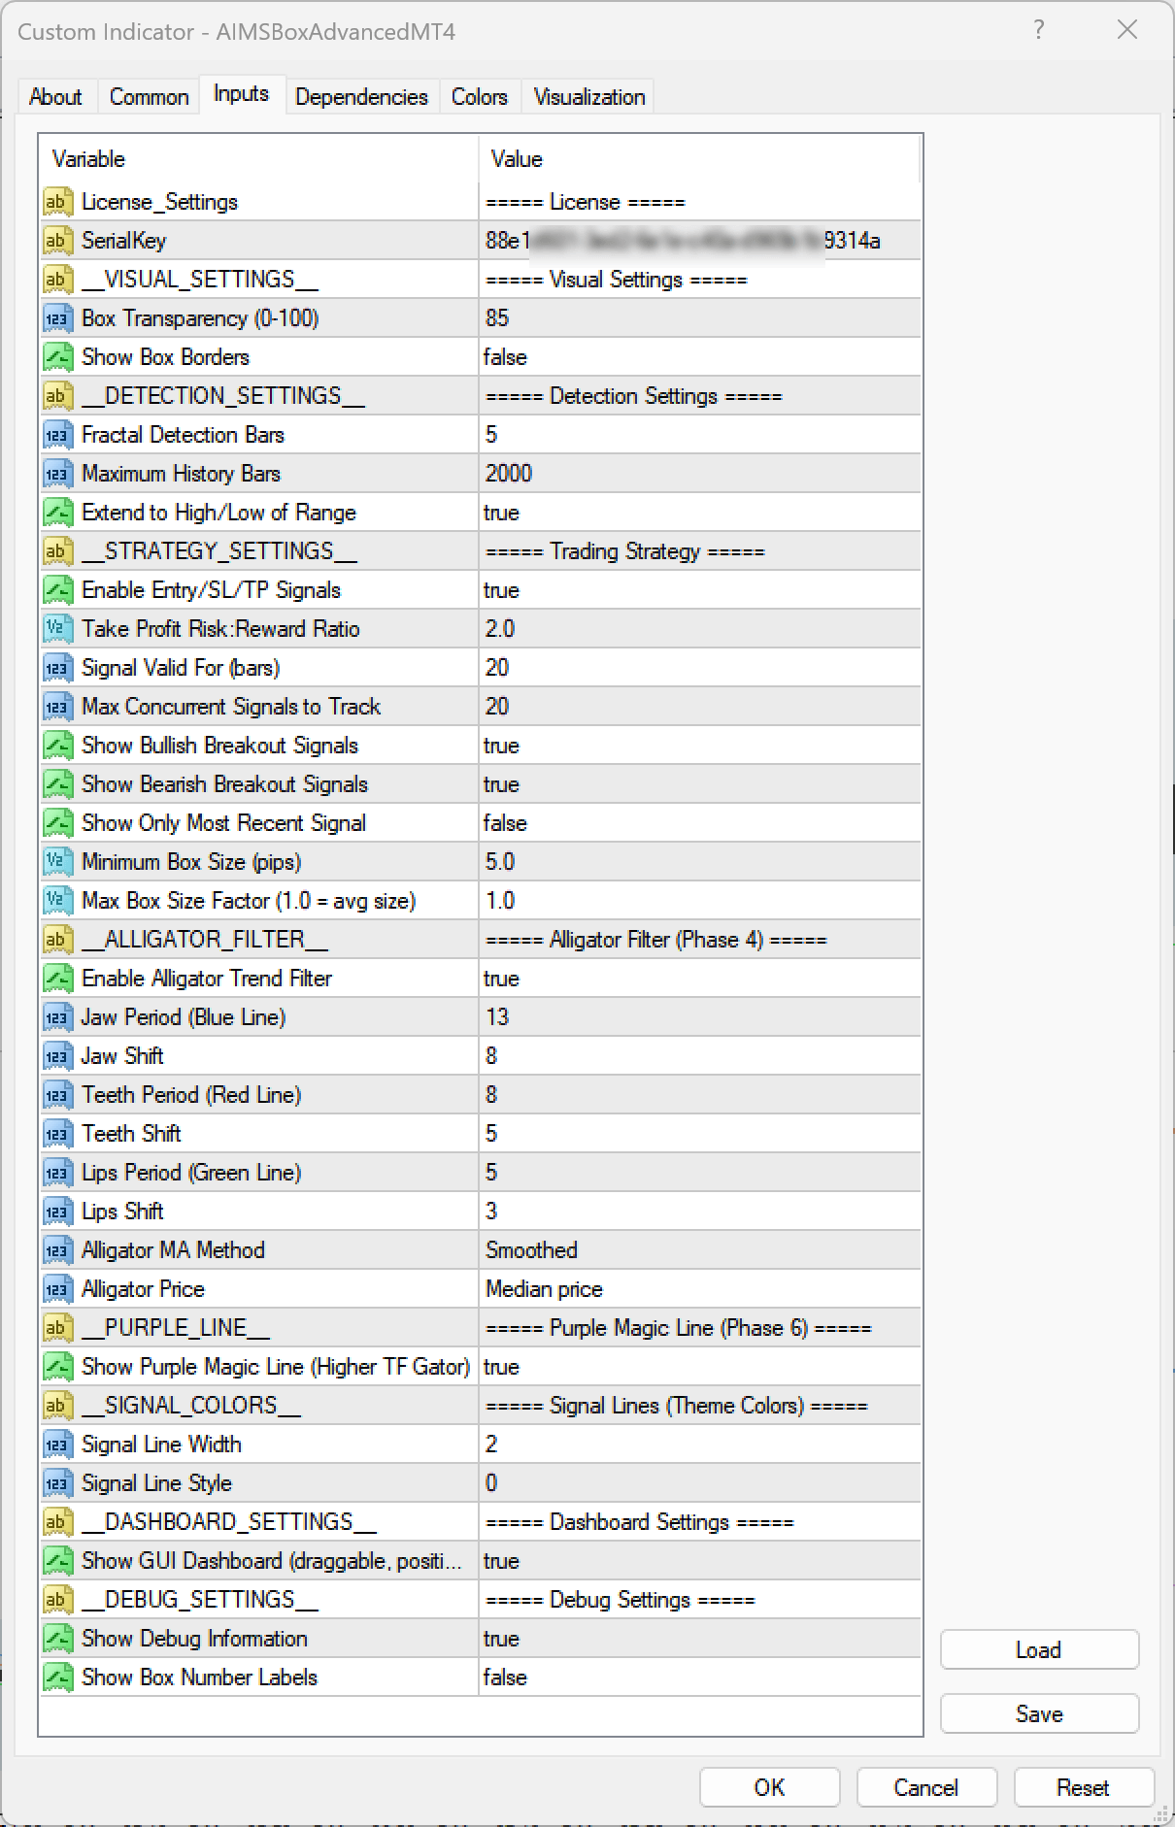Edit the Box Transparency value 85
The width and height of the screenshot is (1175, 1827).
click(x=699, y=318)
